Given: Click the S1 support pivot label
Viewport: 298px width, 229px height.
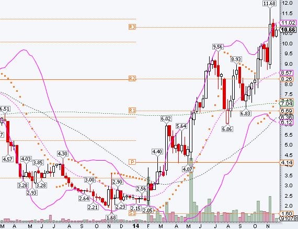Looking at the screenshot, I should tap(132, 213).
